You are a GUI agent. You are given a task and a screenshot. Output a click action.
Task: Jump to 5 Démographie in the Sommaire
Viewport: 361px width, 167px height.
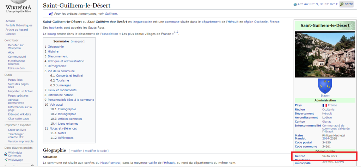[x=55, y=66]
